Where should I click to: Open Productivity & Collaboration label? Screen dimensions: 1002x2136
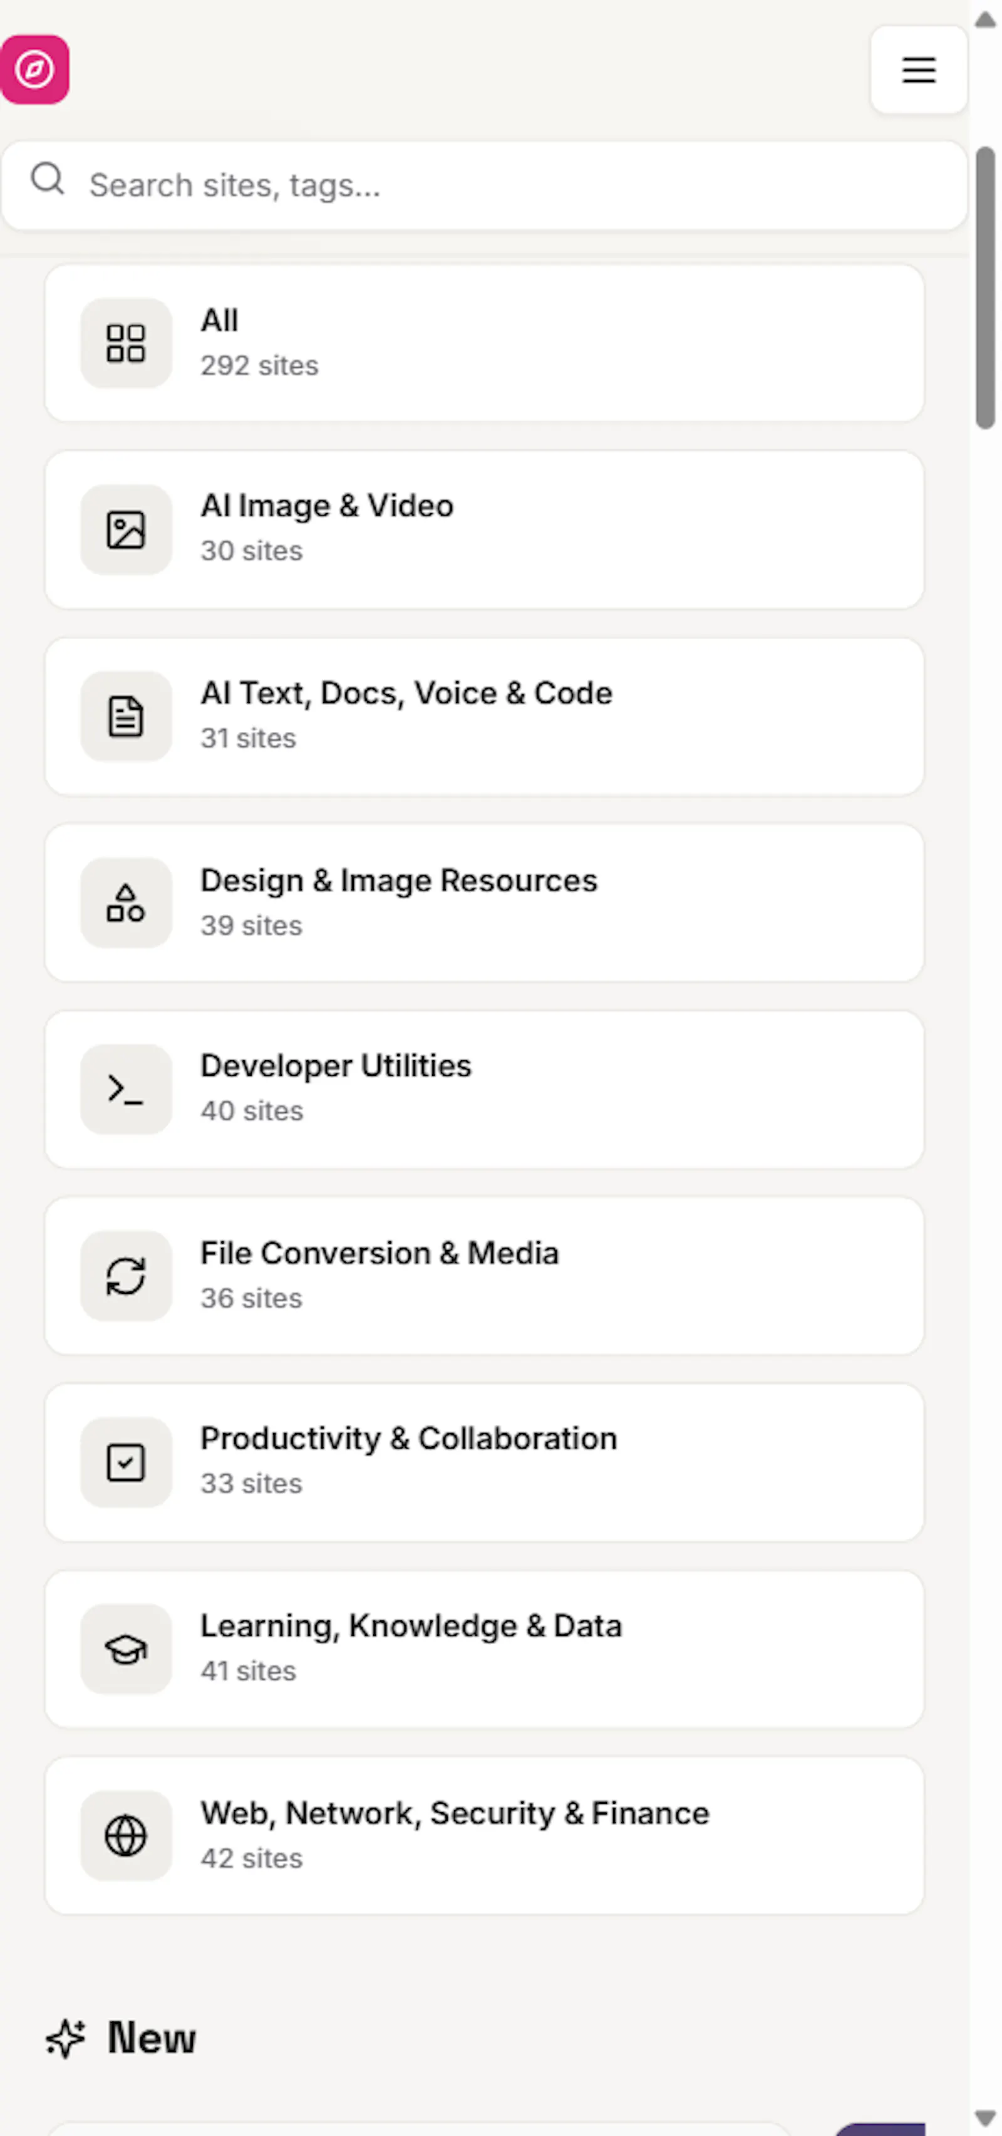(408, 1439)
